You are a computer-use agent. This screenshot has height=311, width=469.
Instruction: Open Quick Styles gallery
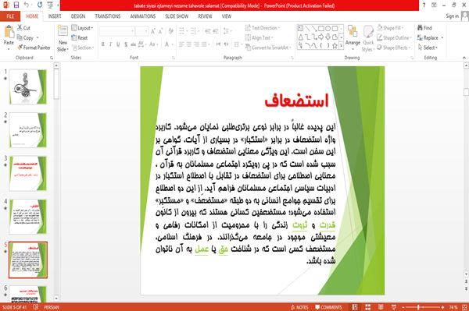(368, 39)
